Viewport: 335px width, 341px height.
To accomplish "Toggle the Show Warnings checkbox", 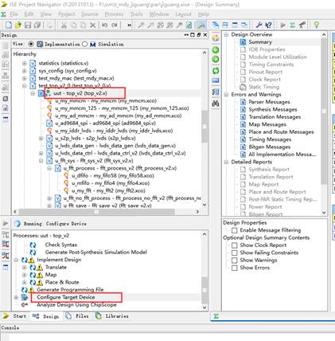I will [x=235, y=260].
